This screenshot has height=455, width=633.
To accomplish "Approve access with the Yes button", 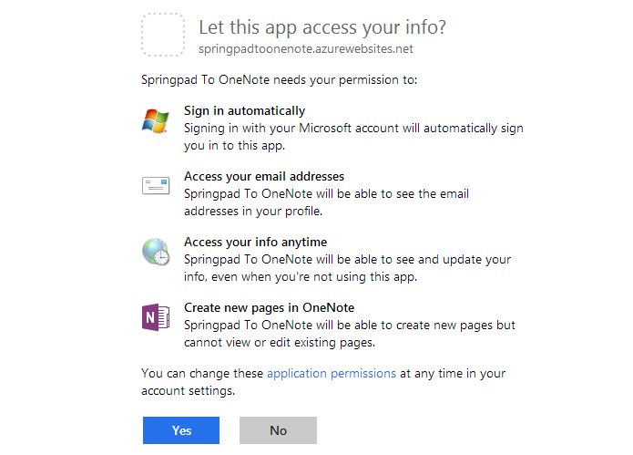I will (181, 430).
